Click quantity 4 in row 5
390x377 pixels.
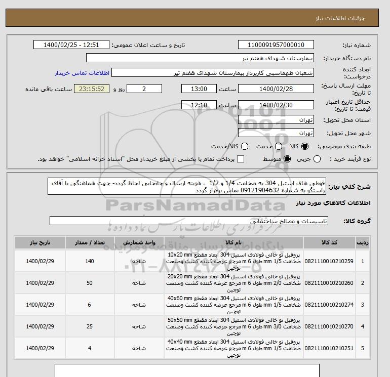click(90, 349)
